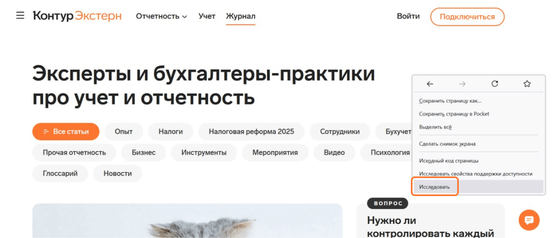557x238 pixels.
Task: Reload page via context menu icon
Action: [x=495, y=84]
